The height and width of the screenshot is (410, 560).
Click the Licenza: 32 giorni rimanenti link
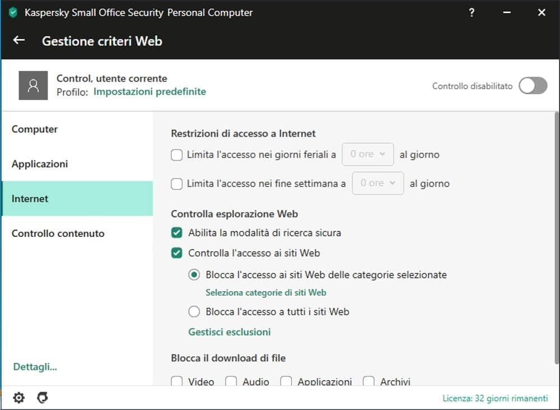[x=495, y=398]
